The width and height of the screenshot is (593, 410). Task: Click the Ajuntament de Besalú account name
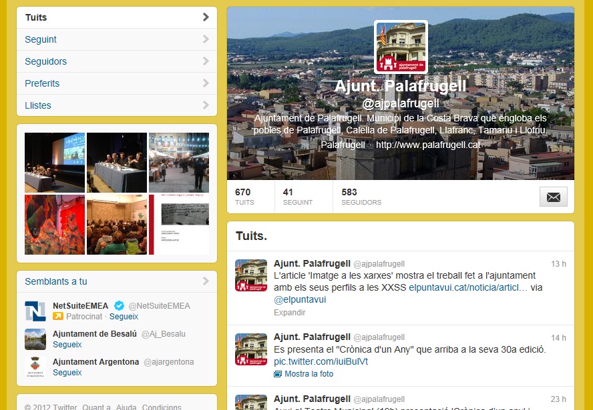point(95,334)
